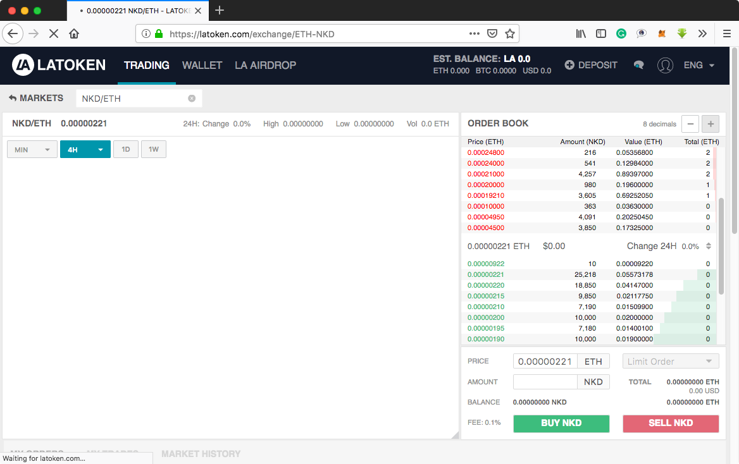Viewport: 739px width, 464px height.
Task: Bookmark this page with the star
Action: coord(509,34)
